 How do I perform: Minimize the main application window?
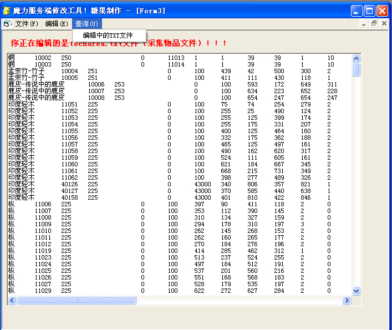coord(357,11)
